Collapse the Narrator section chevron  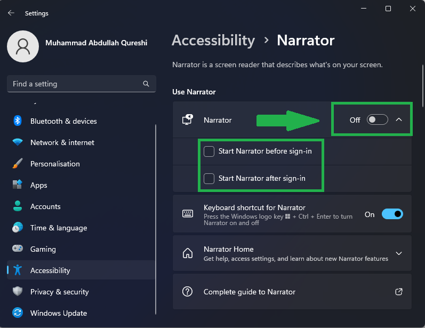point(399,120)
